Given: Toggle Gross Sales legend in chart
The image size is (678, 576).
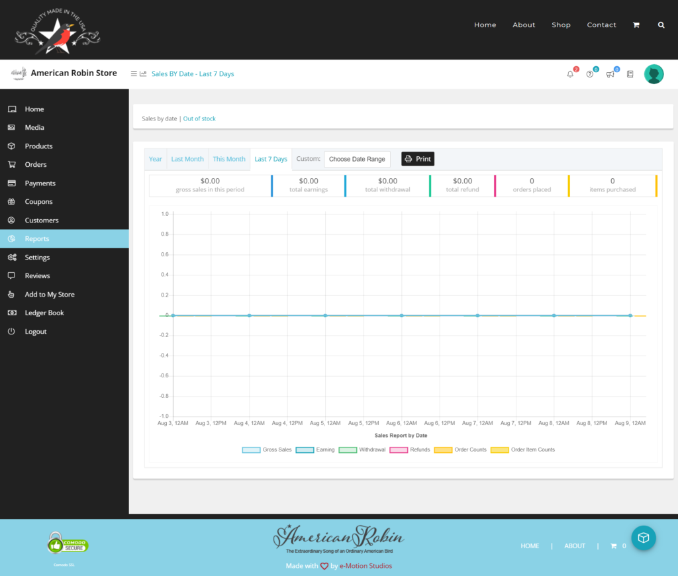Looking at the screenshot, I should coord(267,450).
